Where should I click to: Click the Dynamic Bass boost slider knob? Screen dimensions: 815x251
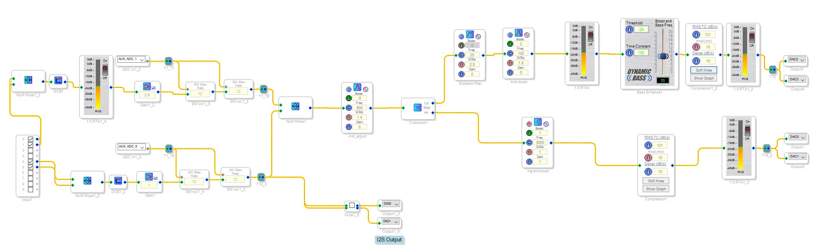663,56
